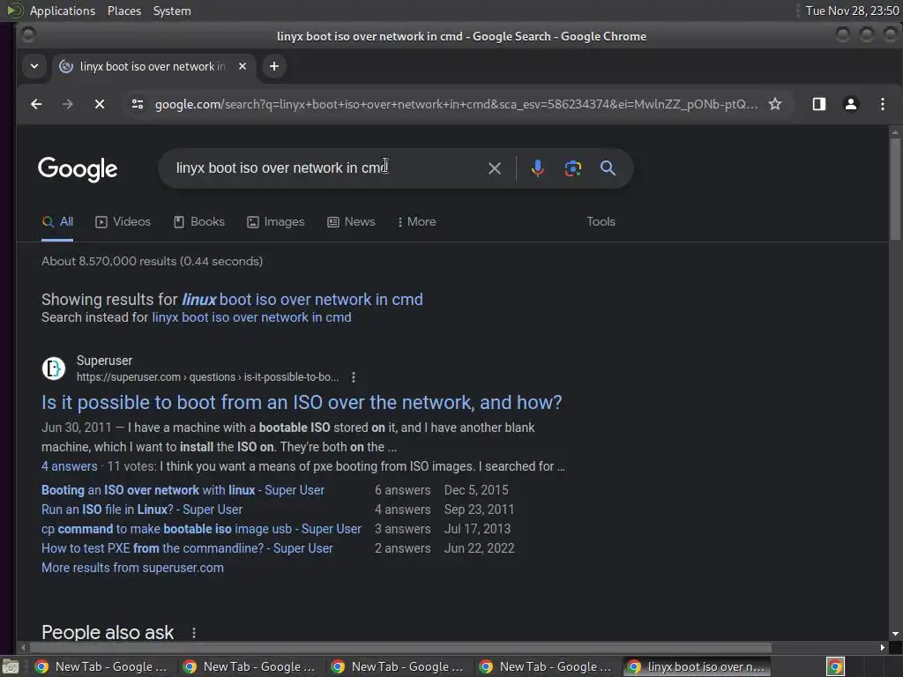Viewport: 903px width, 677px height.
Task: Switch to News results tab
Action: [351, 221]
